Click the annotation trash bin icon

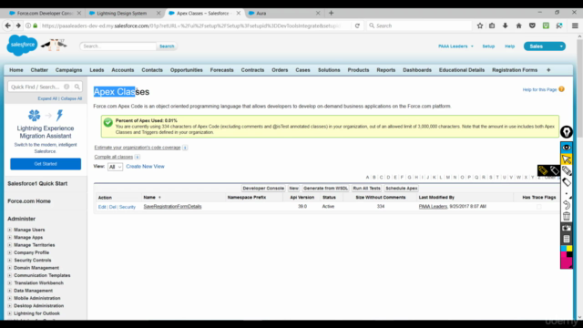(x=567, y=217)
